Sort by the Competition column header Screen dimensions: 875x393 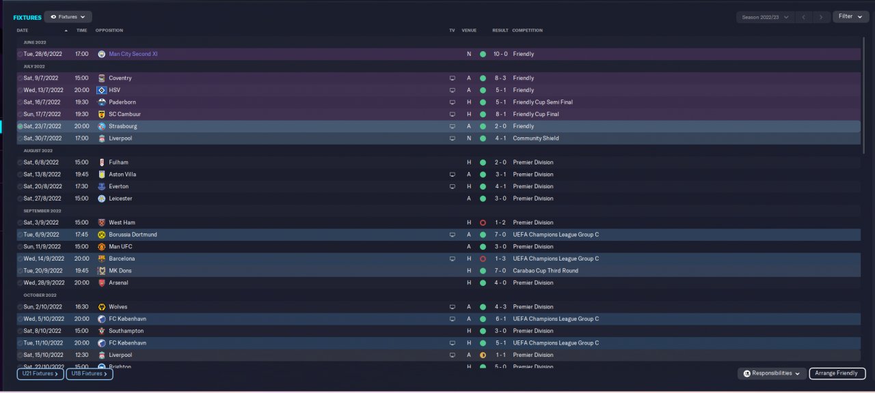pyautogui.click(x=527, y=31)
